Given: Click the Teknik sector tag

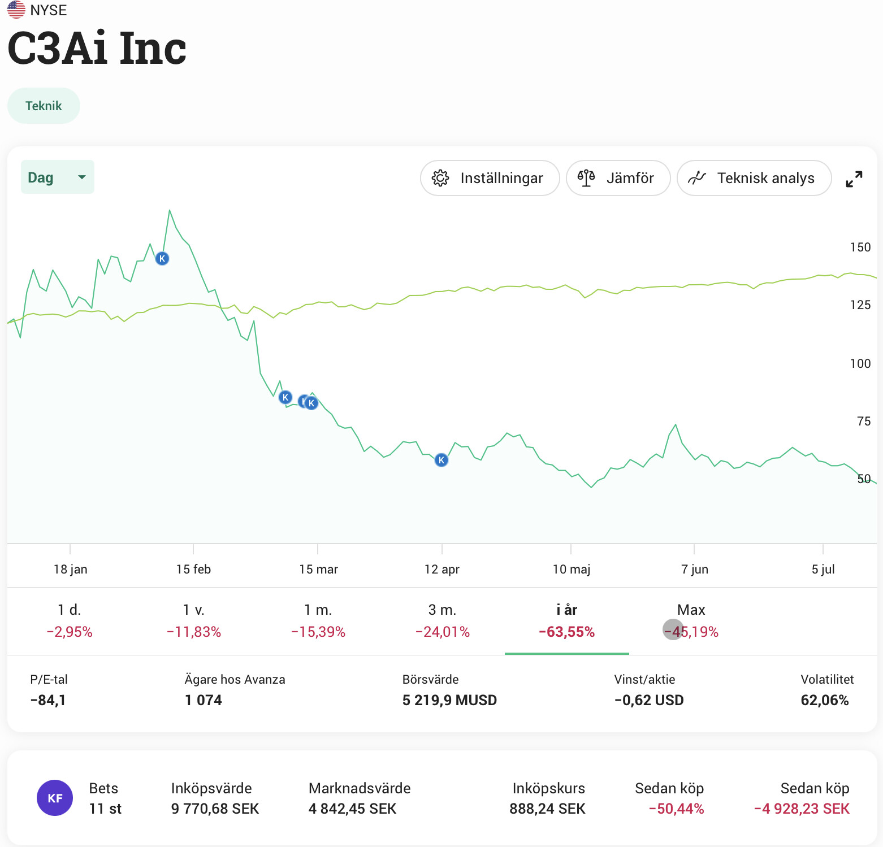Looking at the screenshot, I should [x=44, y=106].
